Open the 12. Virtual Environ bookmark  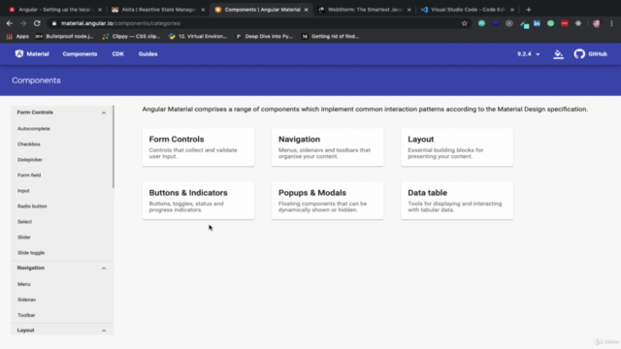click(198, 37)
